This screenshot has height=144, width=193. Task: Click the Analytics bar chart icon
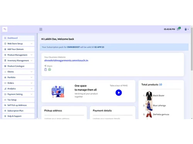[5, 89]
